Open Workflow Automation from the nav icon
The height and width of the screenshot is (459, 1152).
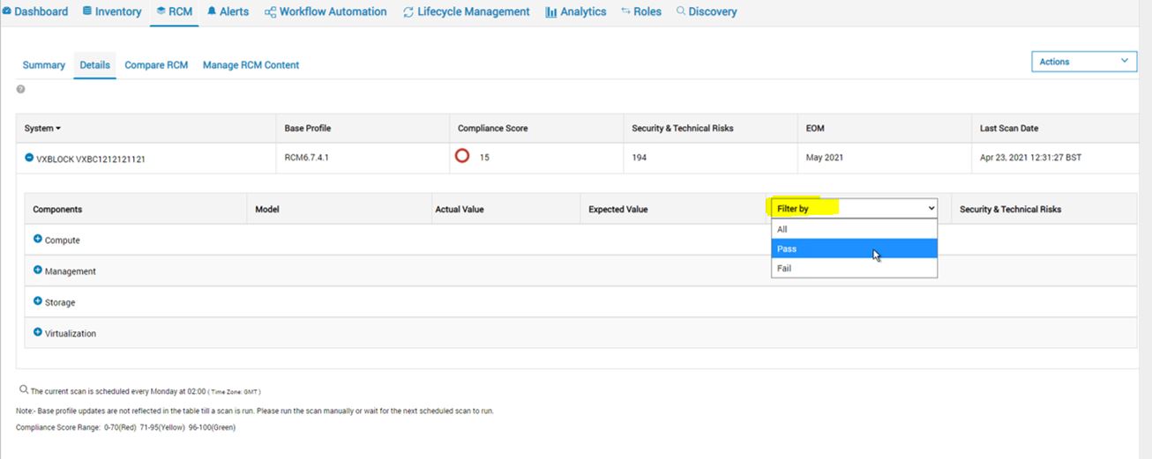(x=271, y=12)
